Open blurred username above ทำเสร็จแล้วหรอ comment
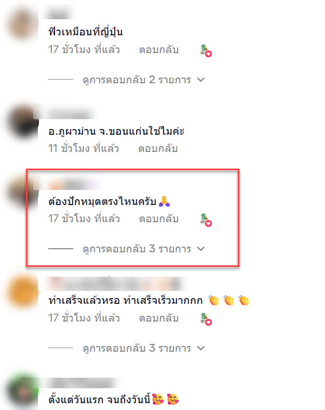Screen dimensions: 325x410 tap(115, 284)
